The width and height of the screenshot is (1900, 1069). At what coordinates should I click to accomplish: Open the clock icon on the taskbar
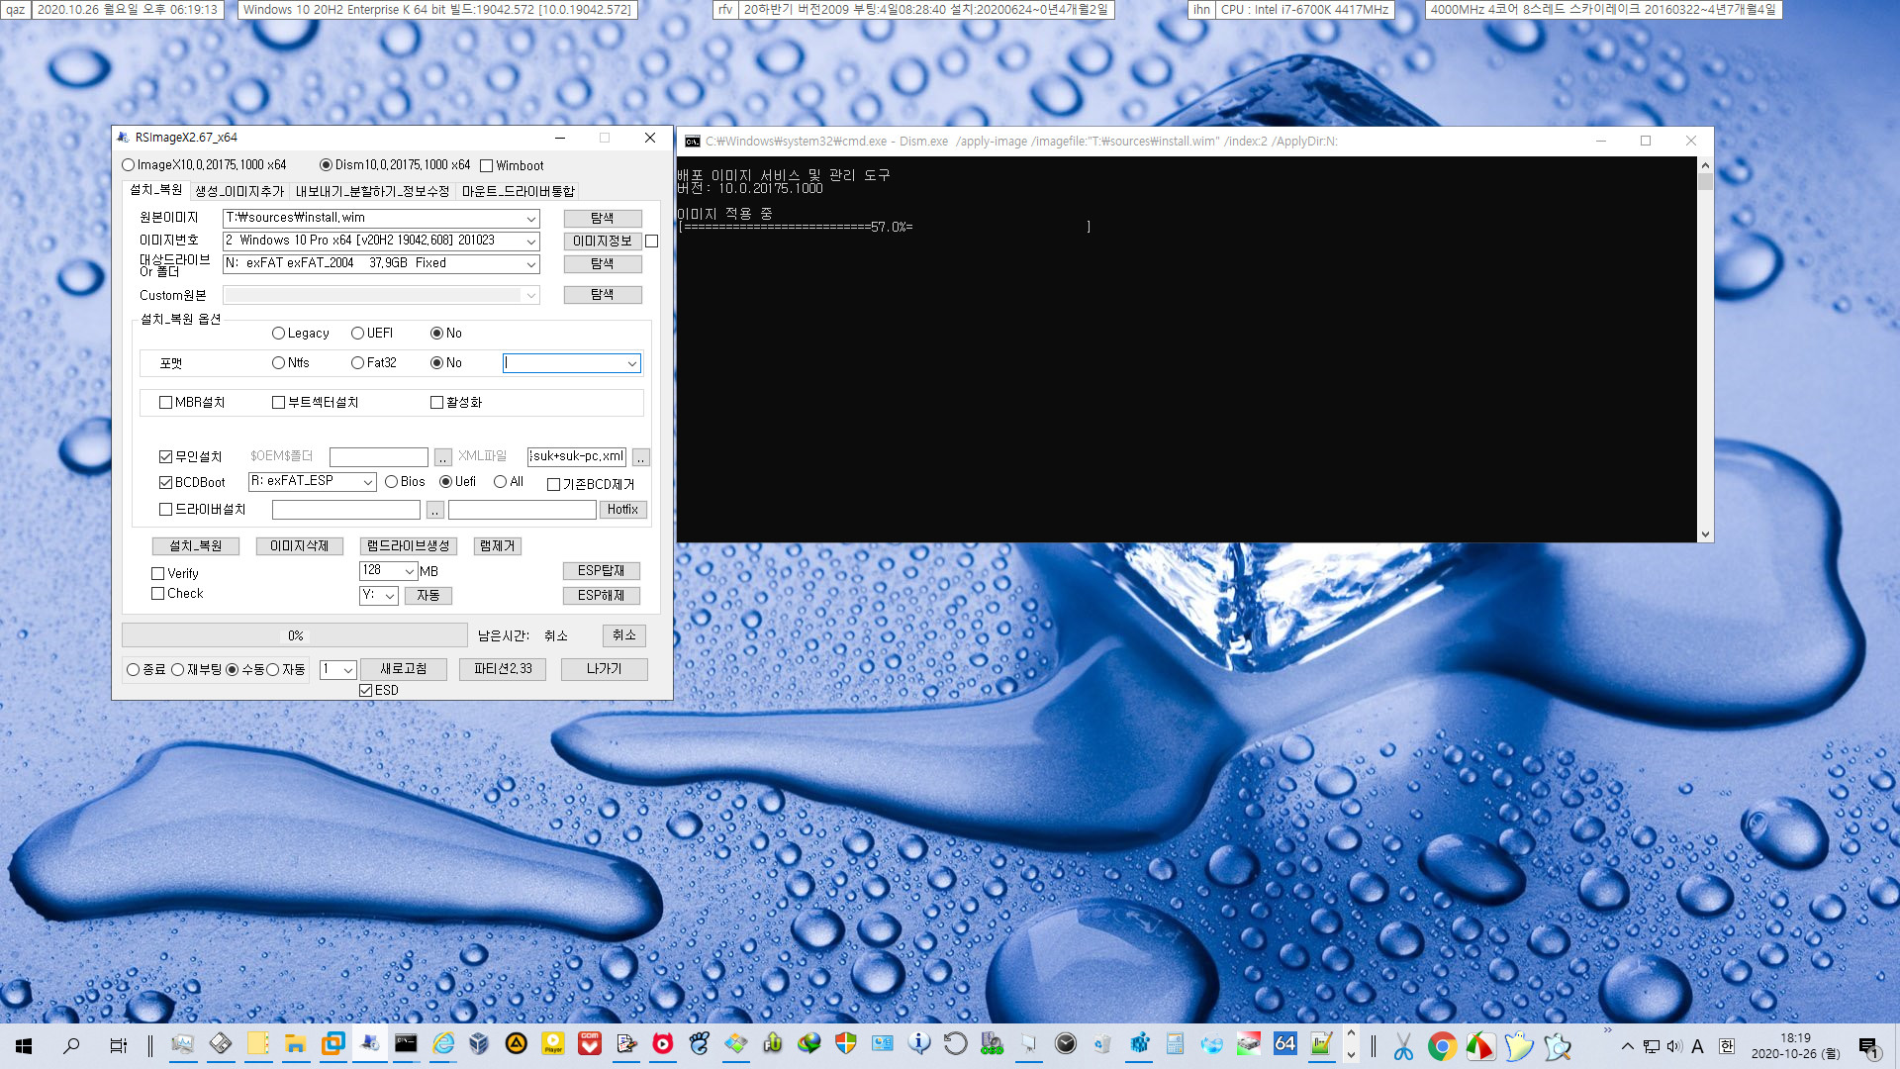pyautogui.click(x=1066, y=1044)
